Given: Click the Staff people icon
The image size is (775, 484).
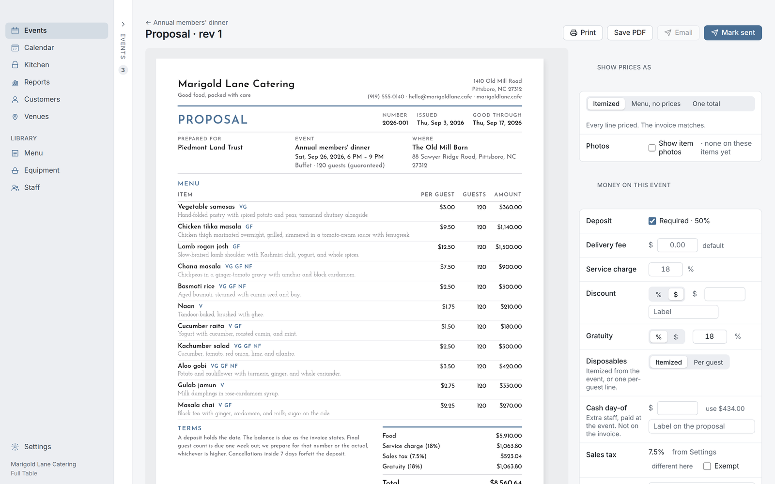Looking at the screenshot, I should [x=15, y=188].
